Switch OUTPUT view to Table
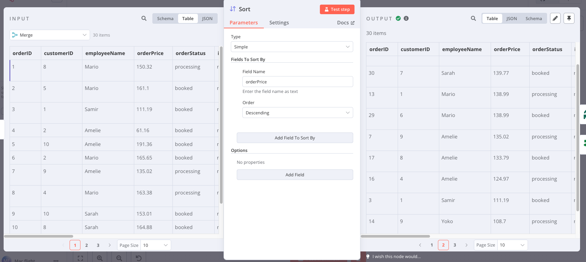This screenshot has height=262, width=586. (x=492, y=18)
